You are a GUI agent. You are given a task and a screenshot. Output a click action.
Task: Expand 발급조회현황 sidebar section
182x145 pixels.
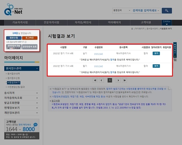[x=22, y=103]
